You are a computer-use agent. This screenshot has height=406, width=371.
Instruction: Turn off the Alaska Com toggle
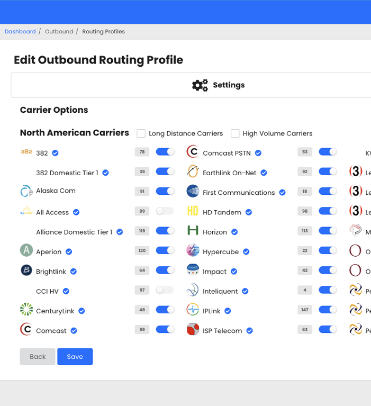[x=165, y=191]
